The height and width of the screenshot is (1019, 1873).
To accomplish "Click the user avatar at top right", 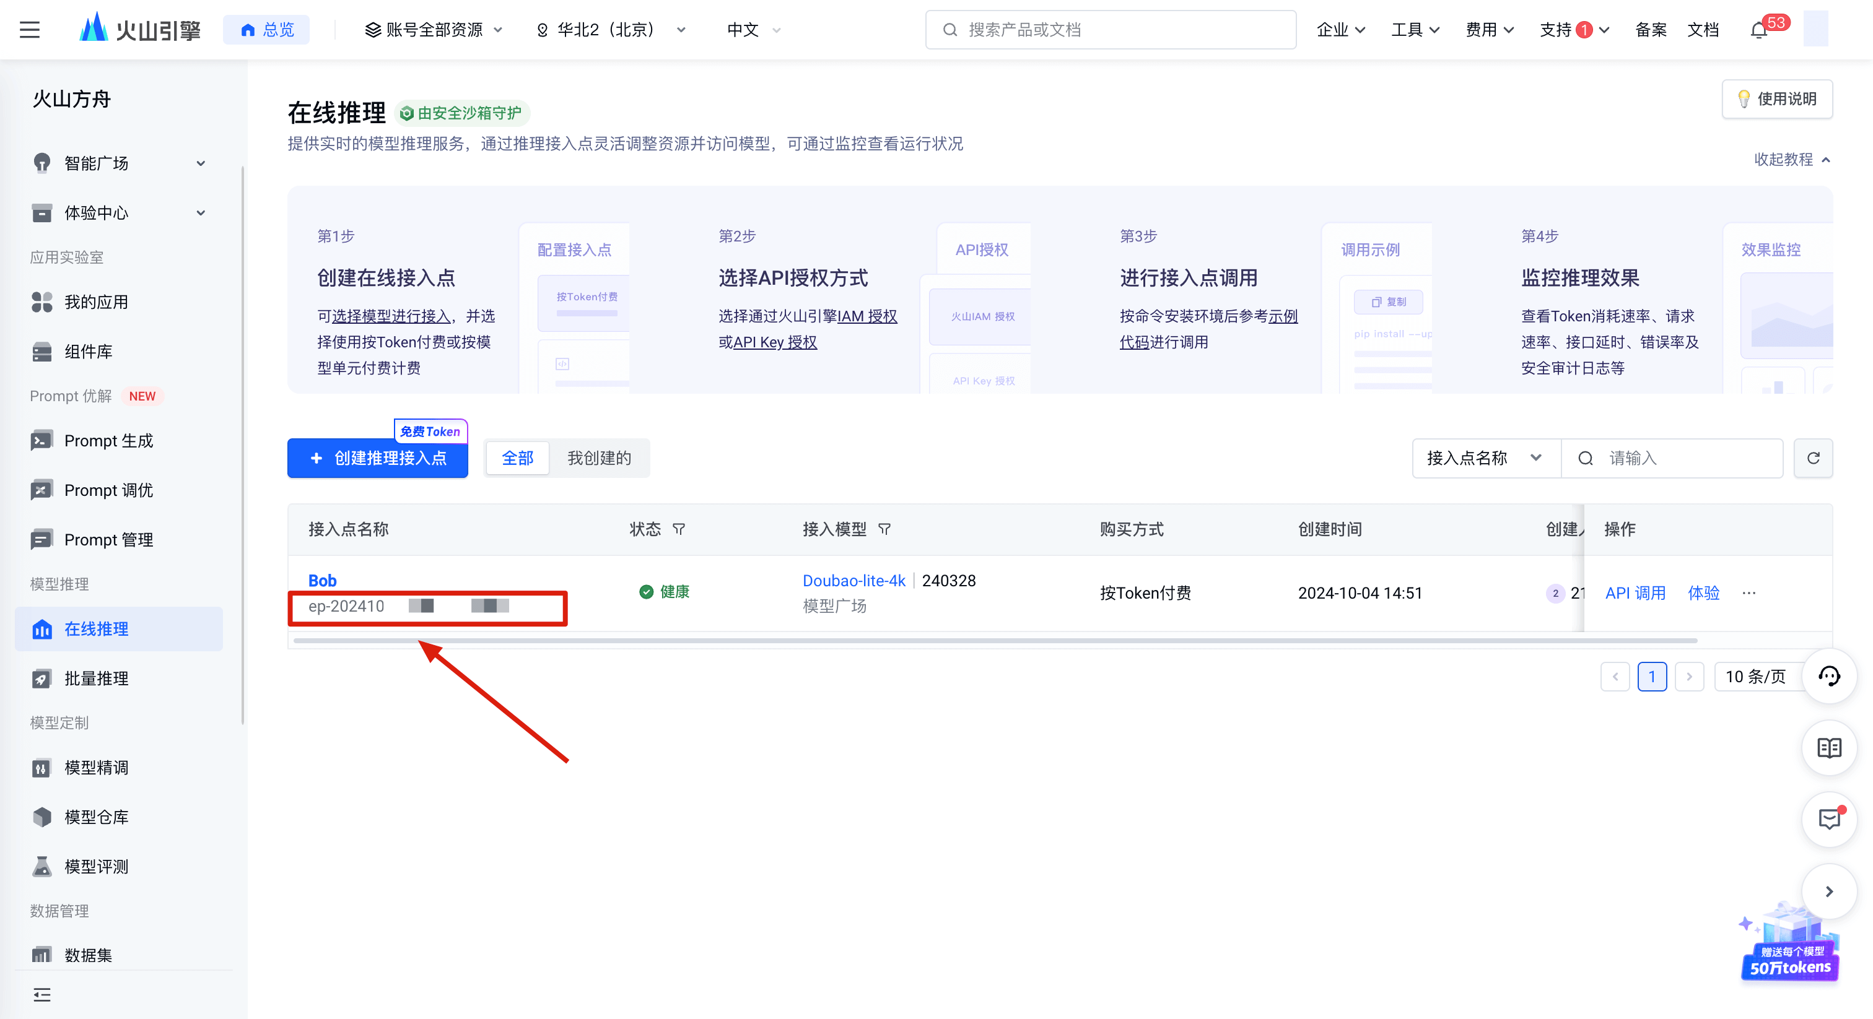I will click(x=1815, y=30).
